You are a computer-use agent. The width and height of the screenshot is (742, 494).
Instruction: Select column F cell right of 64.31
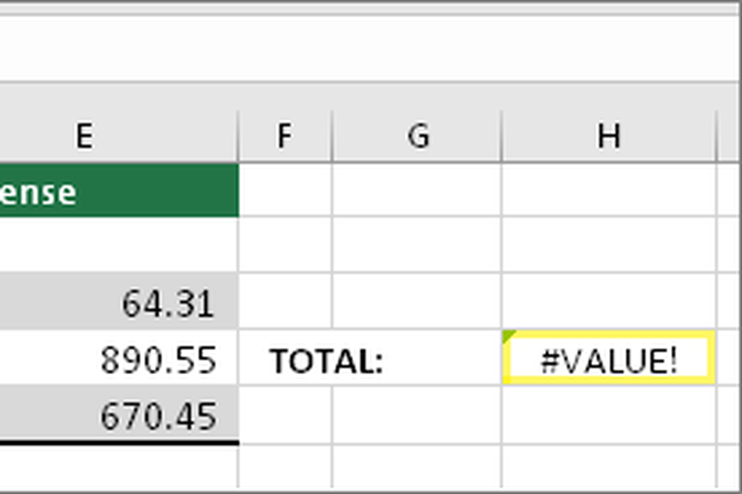coord(285,302)
